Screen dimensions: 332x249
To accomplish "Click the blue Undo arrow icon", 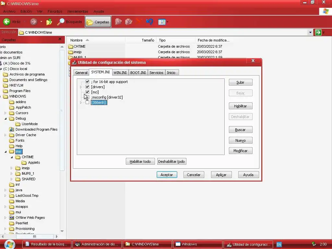I will tap(149, 22).
